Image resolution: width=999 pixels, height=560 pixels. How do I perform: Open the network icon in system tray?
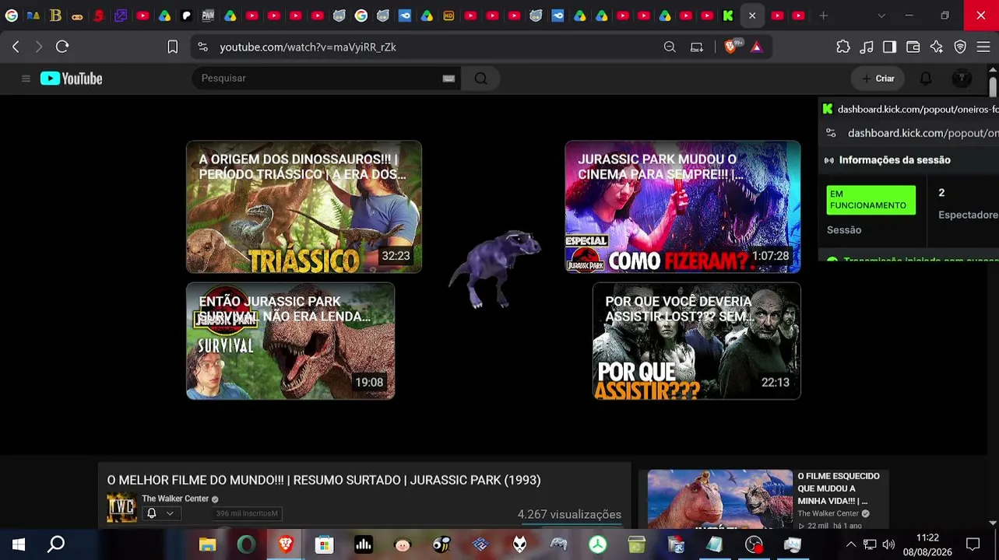click(x=870, y=544)
